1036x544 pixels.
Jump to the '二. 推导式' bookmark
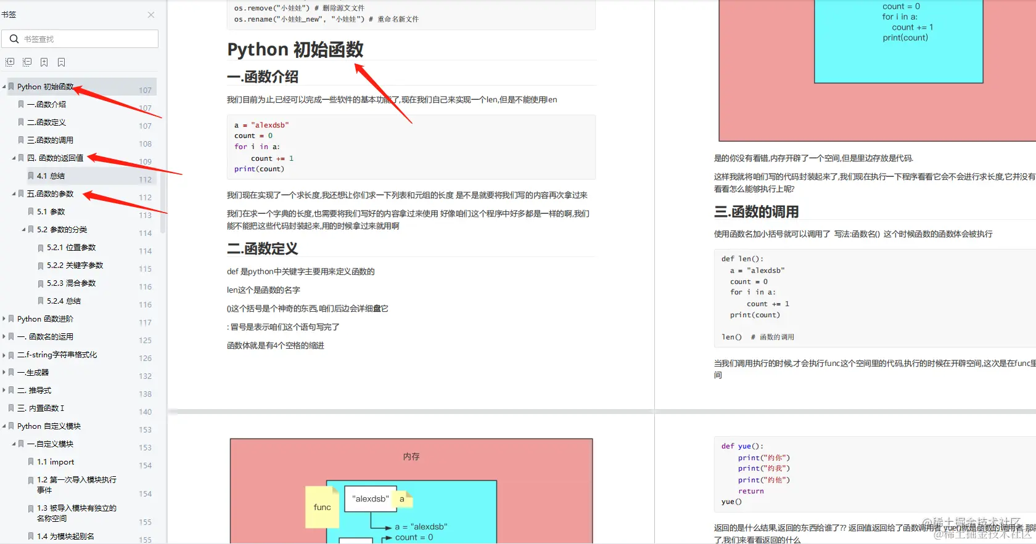34,391
